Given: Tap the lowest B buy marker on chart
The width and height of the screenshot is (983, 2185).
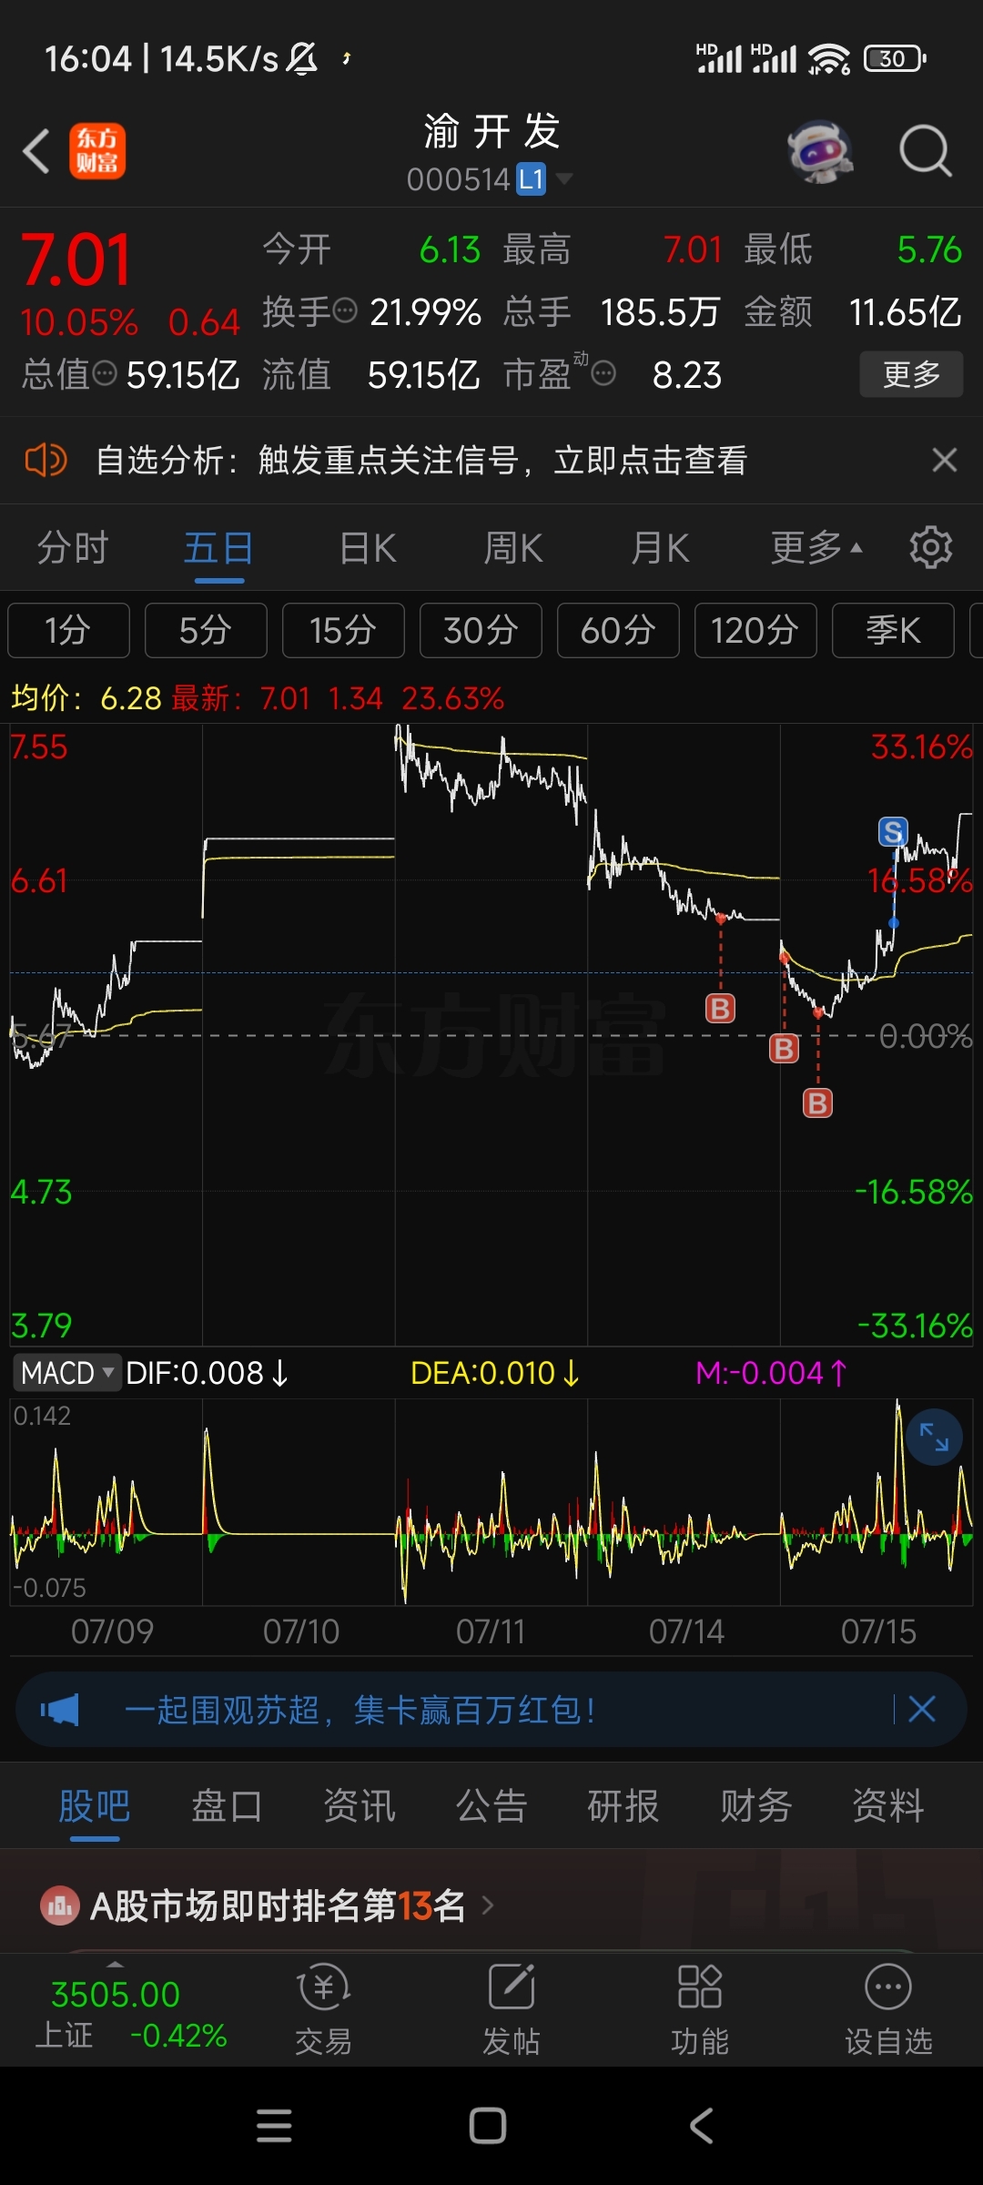Looking at the screenshot, I should coord(817,1103).
